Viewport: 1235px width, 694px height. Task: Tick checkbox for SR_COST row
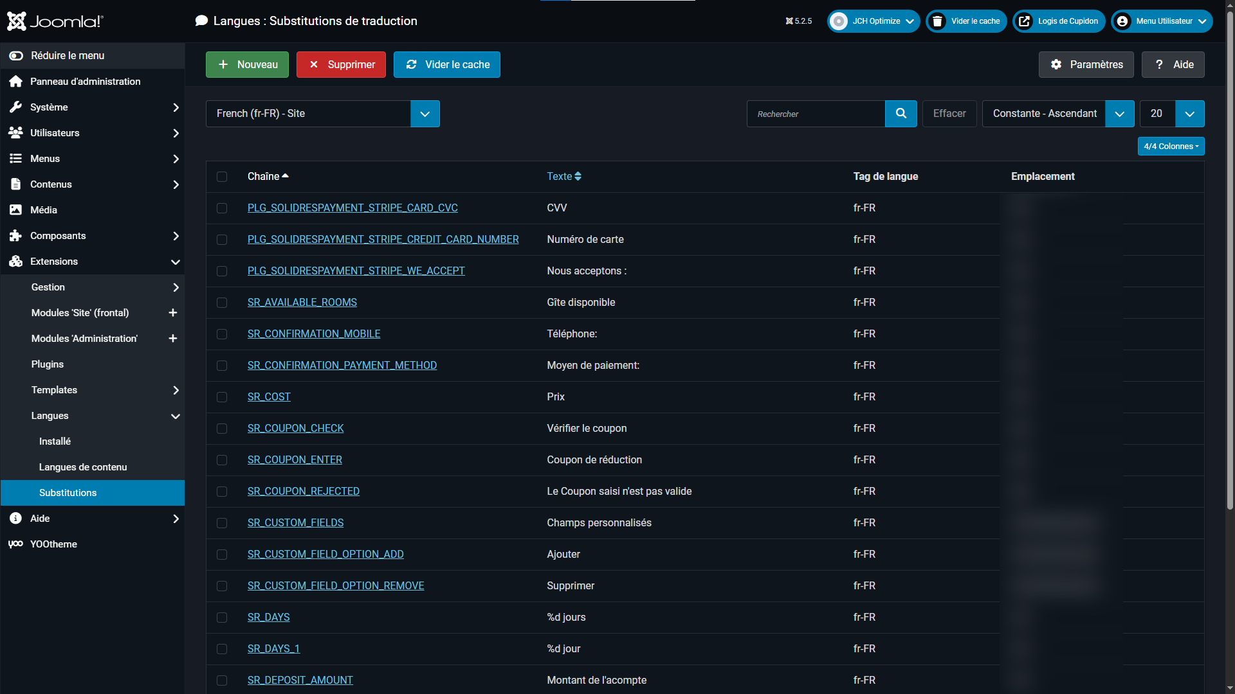(222, 397)
